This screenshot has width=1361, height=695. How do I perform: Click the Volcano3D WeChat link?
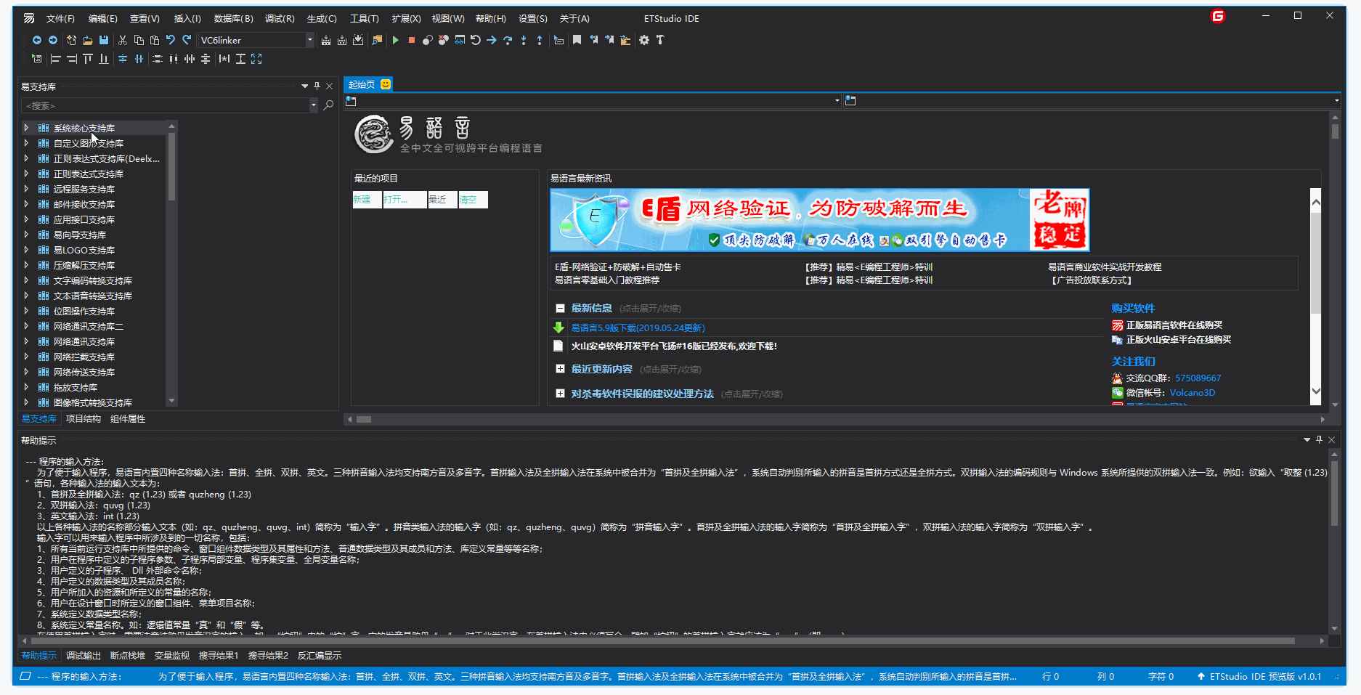point(1192,392)
